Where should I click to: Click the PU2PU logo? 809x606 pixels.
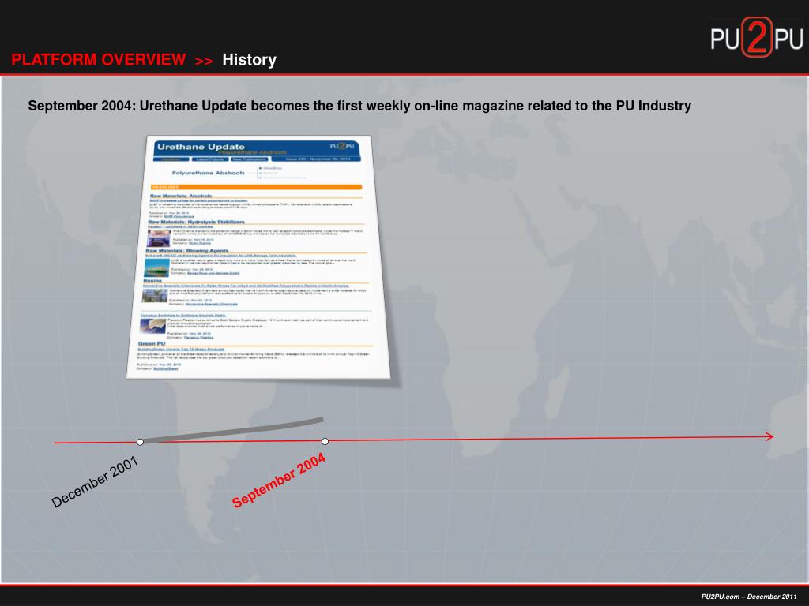[x=756, y=37]
